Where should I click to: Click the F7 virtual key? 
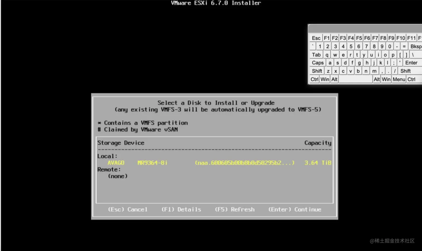coord(375,38)
